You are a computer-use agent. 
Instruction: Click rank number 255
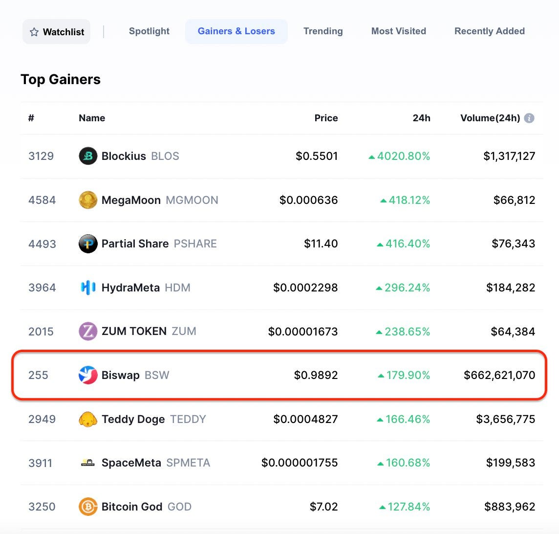coord(38,375)
